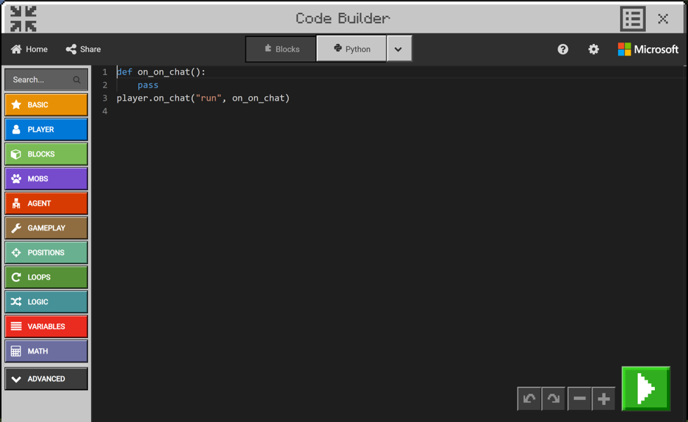Image resolution: width=688 pixels, height=422 pixels.
Task: Open the Share dialog
Action: [x=83, y=49]
